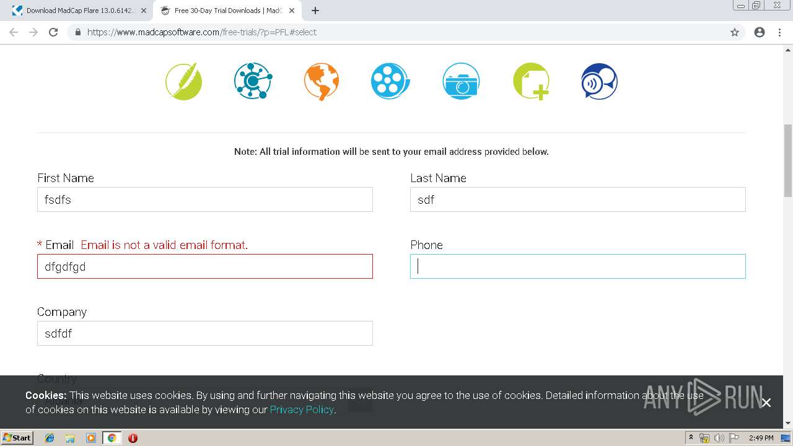Open the volume speaker tray icon
This screenshot has width=793, height=446.
pos(719,438)
